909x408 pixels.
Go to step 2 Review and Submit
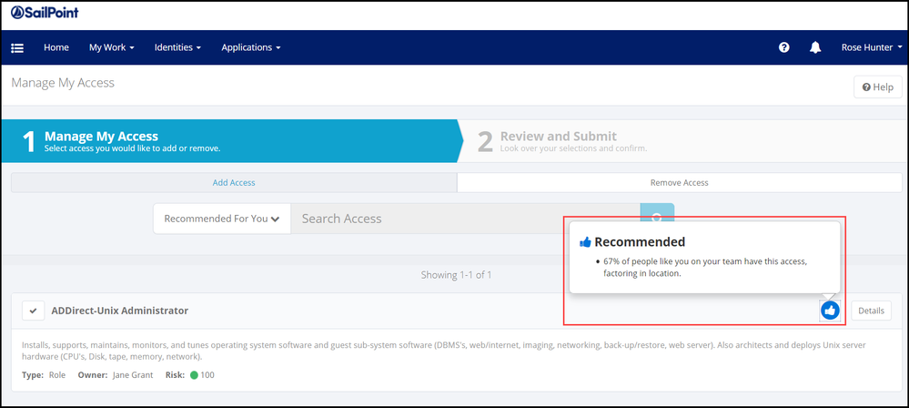(x=558, y=141)
